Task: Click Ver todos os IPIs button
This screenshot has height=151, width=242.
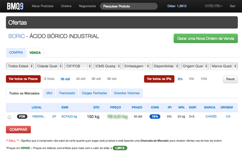Action: [x=159, y=79]
